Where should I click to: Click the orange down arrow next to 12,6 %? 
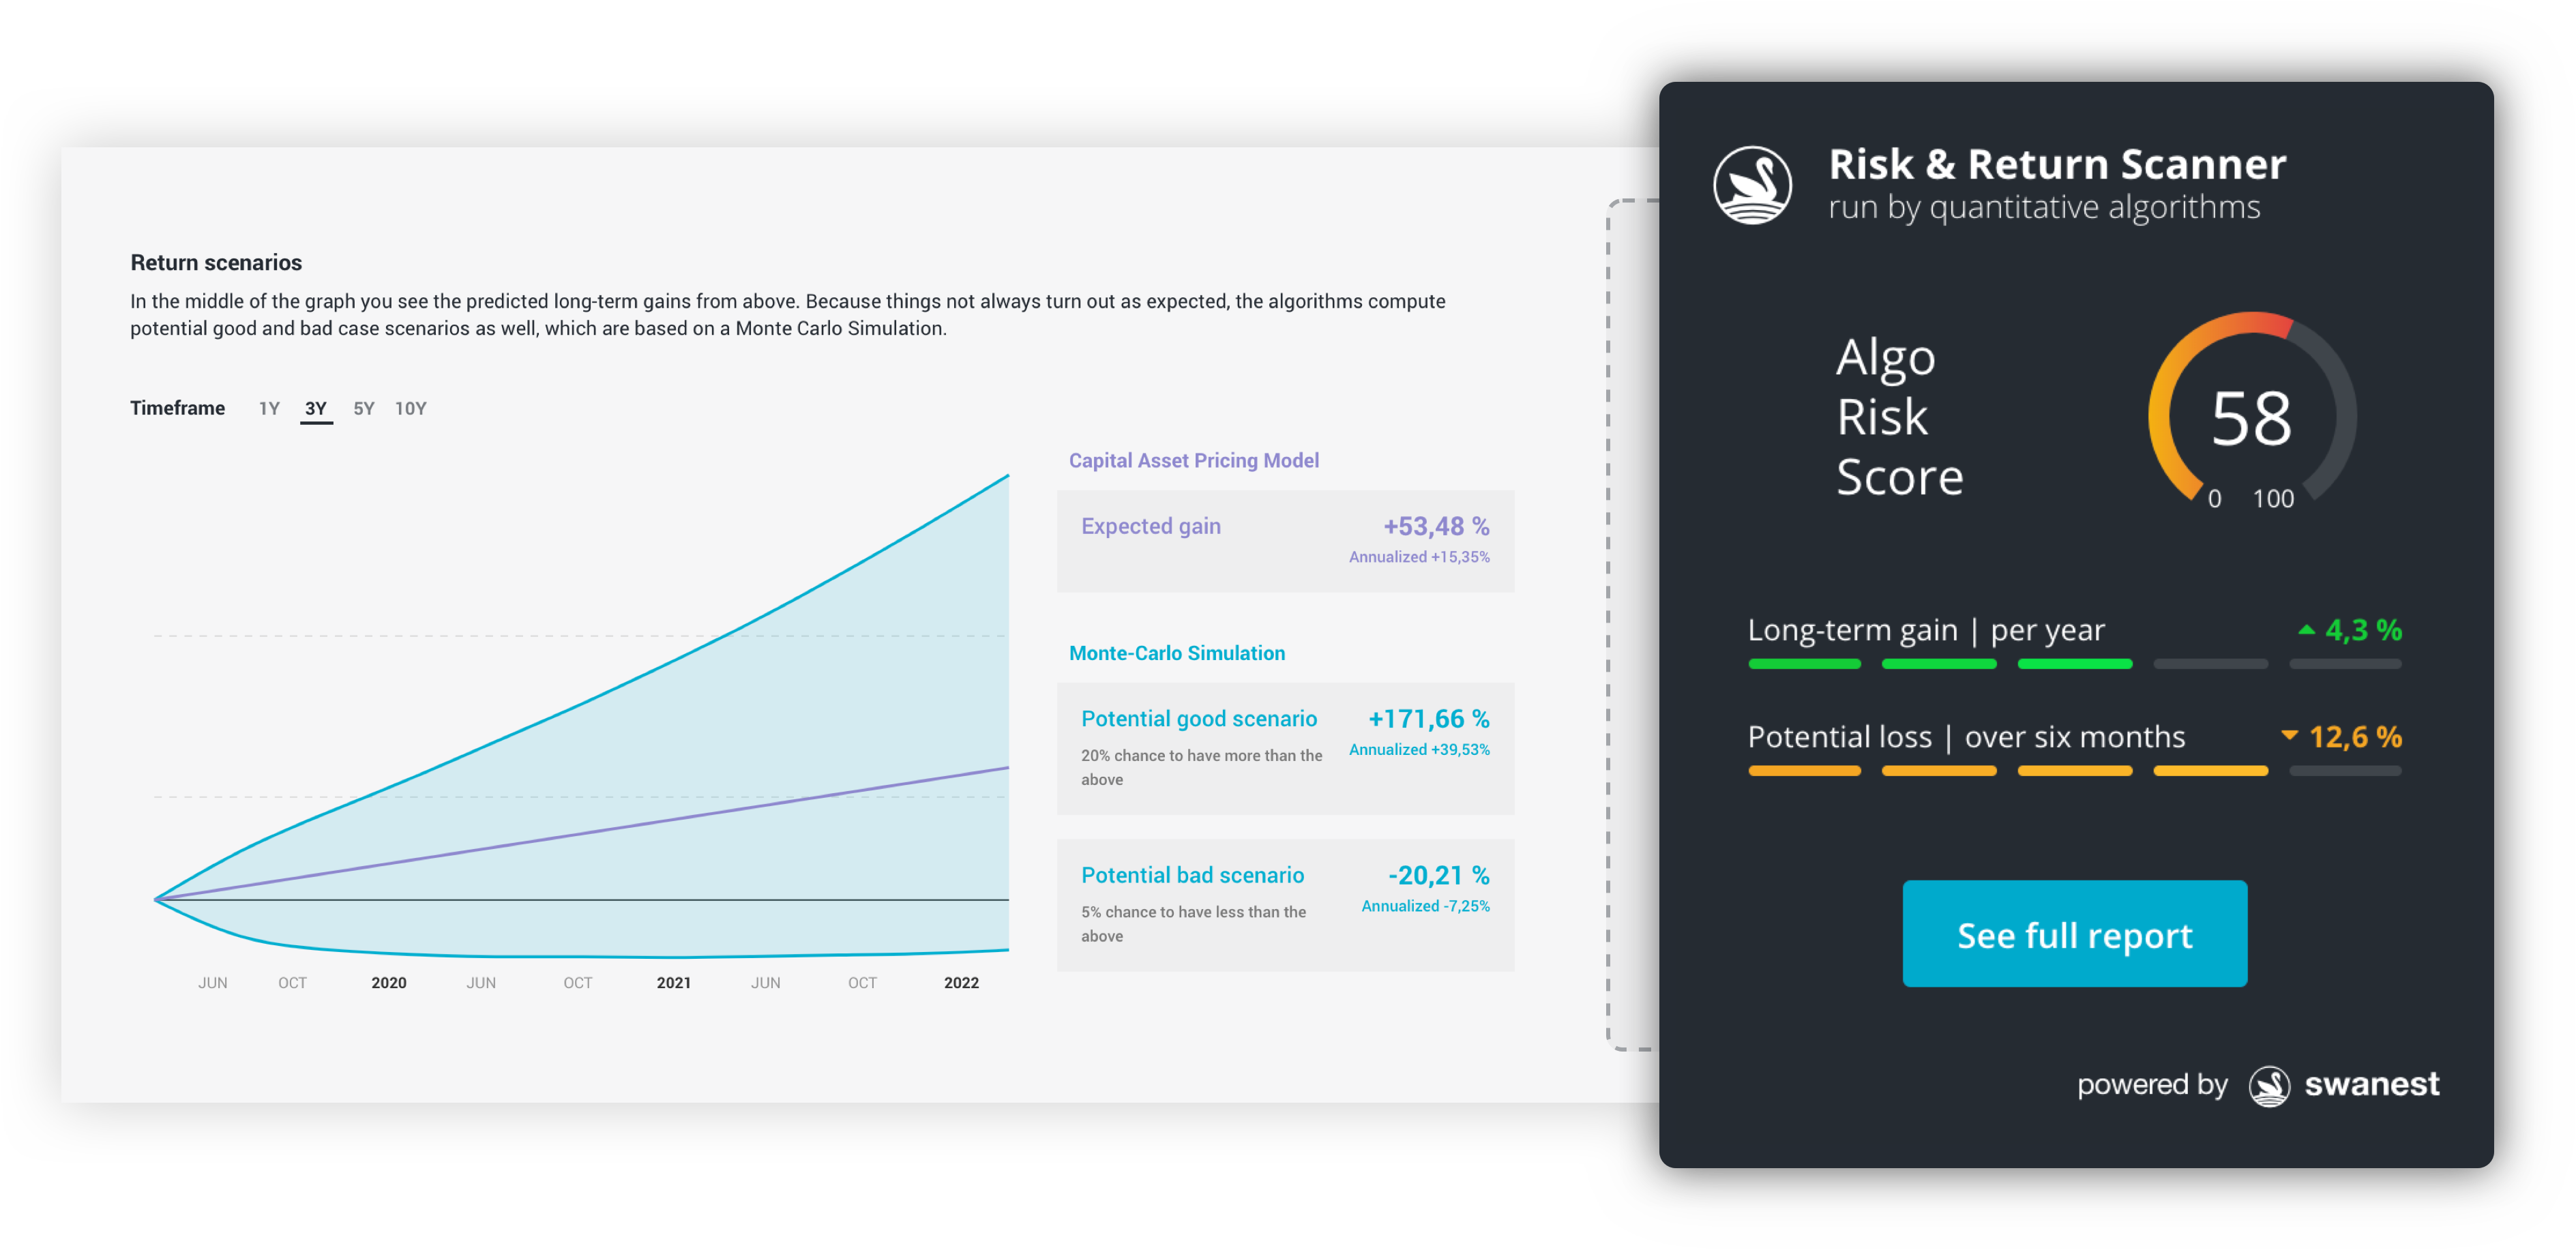(2289, 736)
